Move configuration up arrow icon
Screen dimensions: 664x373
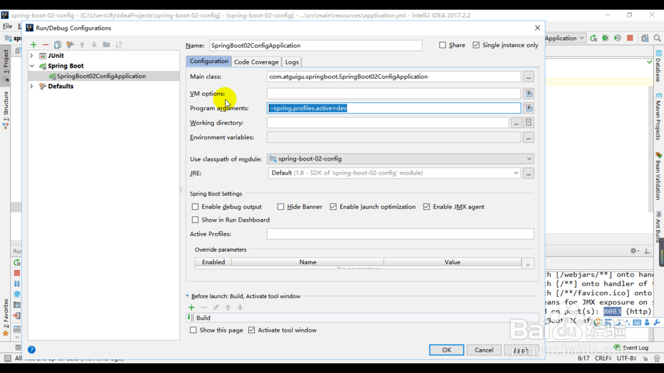click(82, 44)
